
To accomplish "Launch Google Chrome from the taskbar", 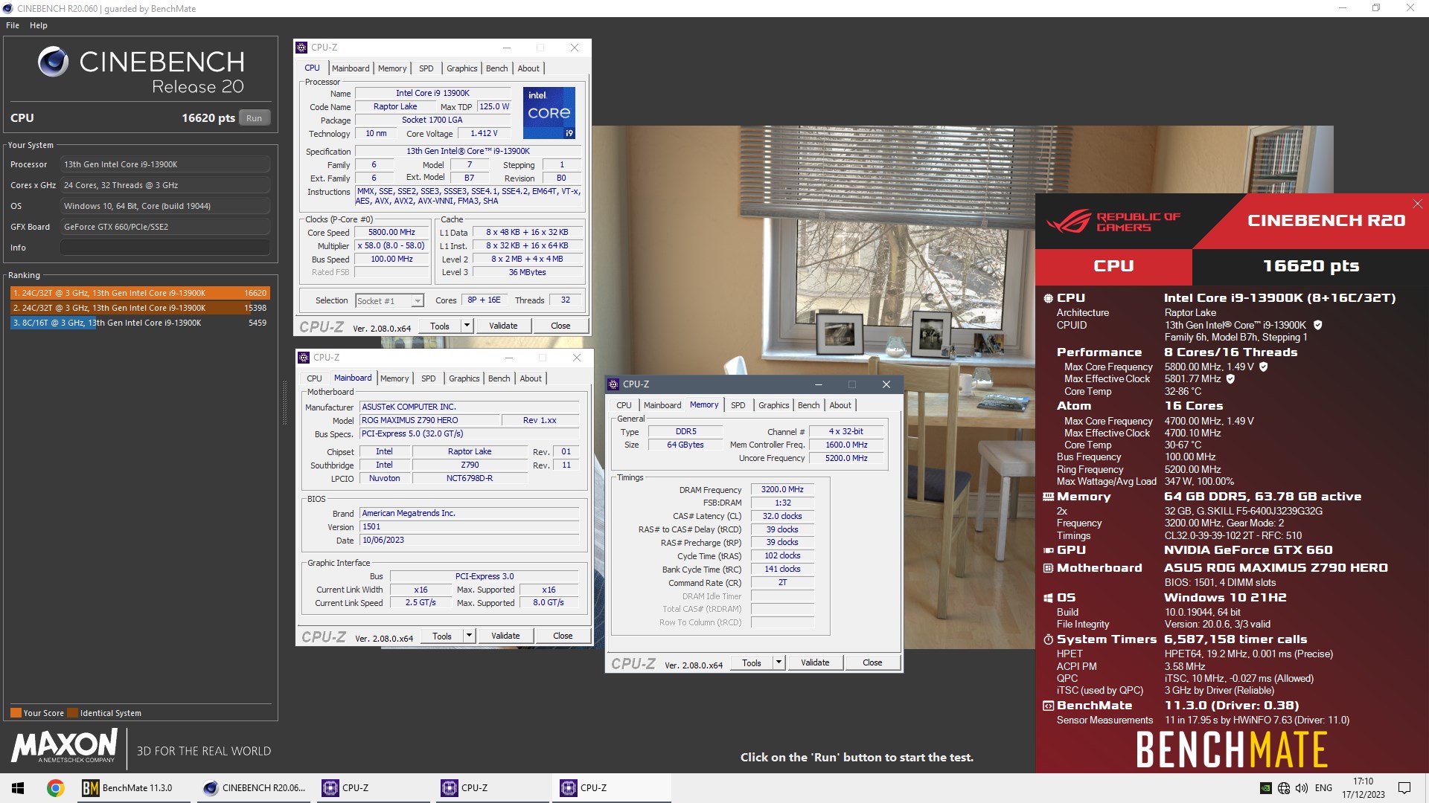I will [x=55, y=788].
